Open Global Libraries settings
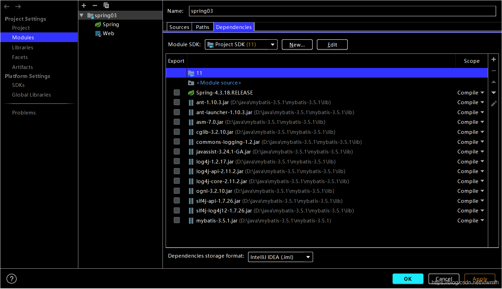The image size is (502, 289). (x=31, y=95)
